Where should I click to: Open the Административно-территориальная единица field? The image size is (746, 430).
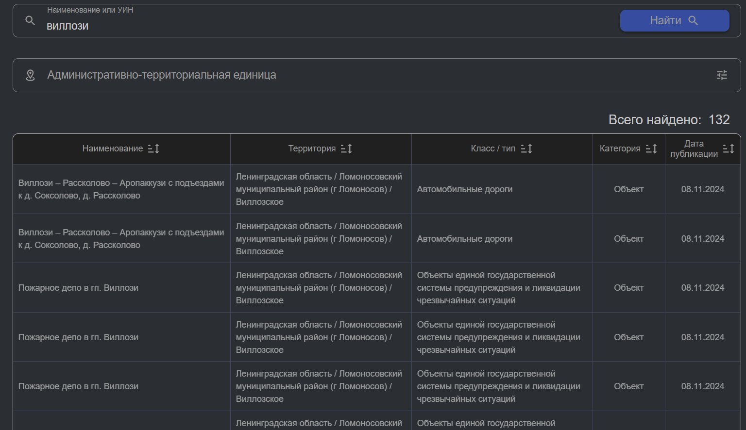click(376, 75)
